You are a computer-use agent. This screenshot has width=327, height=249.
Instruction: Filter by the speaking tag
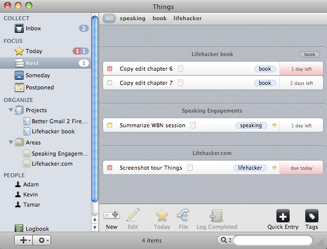(132, 18)
